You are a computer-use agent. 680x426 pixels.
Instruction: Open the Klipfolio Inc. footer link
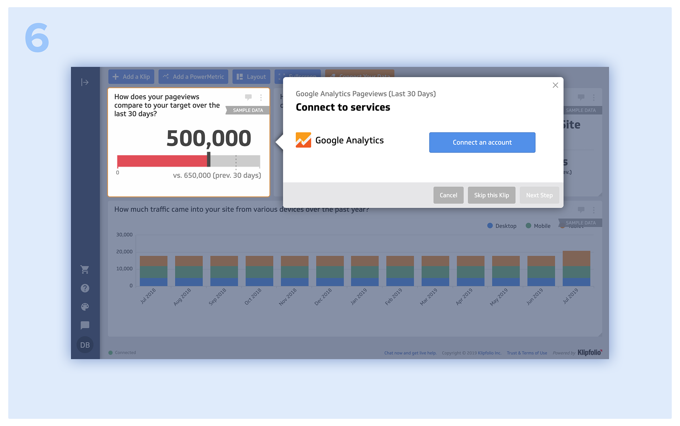[489, 353]
